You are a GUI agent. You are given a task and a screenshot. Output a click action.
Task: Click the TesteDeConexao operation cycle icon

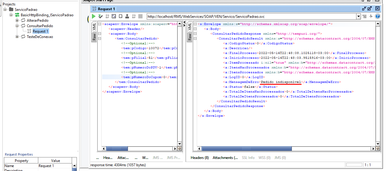[23, 37]
